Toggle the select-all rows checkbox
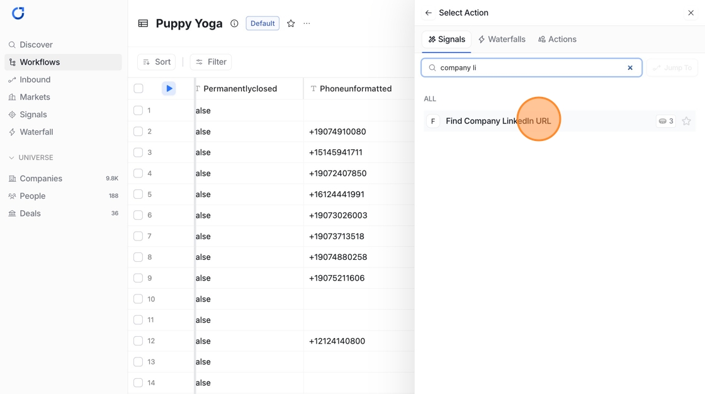Image resolution: width=705 pixels, height=394 pixels. [x=138, y=89]
